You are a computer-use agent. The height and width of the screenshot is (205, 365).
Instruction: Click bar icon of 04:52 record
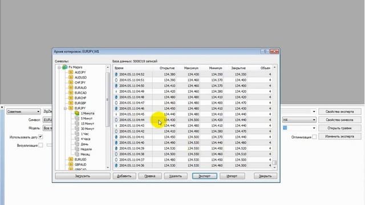point(116,75)
